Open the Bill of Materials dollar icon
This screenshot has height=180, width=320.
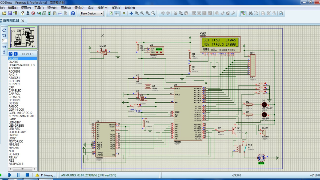(55, 13)
